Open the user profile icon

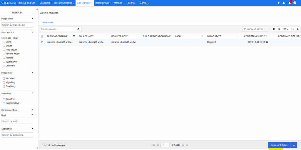click(x=284, y=3)
